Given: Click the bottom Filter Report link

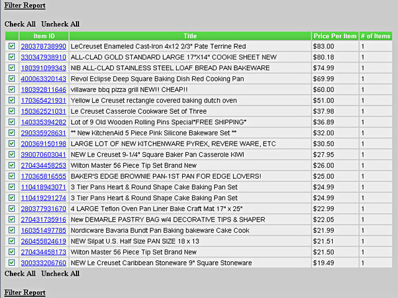Looking at the screenshot, I should (25, 292).
